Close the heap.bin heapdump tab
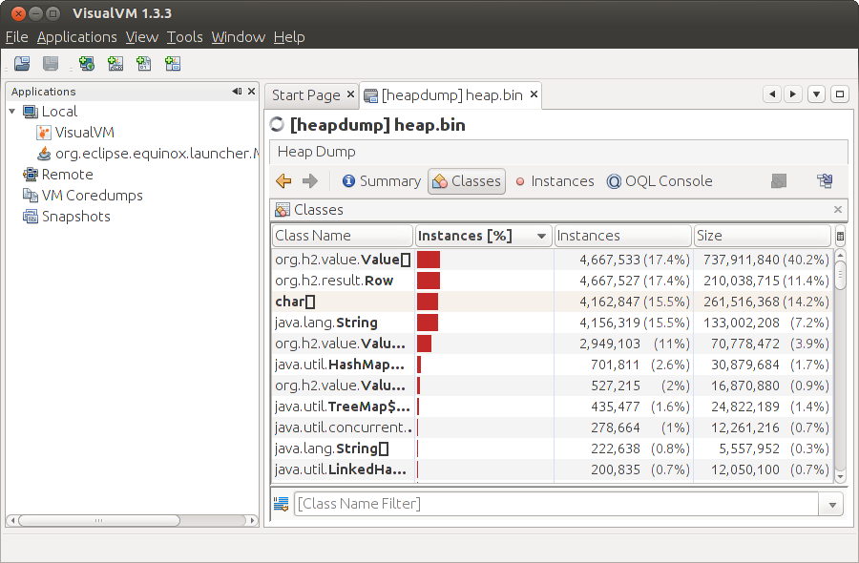The width and height of the screenshot is (859, 563). click(534, 94)
